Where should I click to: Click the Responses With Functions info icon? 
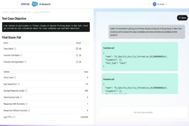26,104
